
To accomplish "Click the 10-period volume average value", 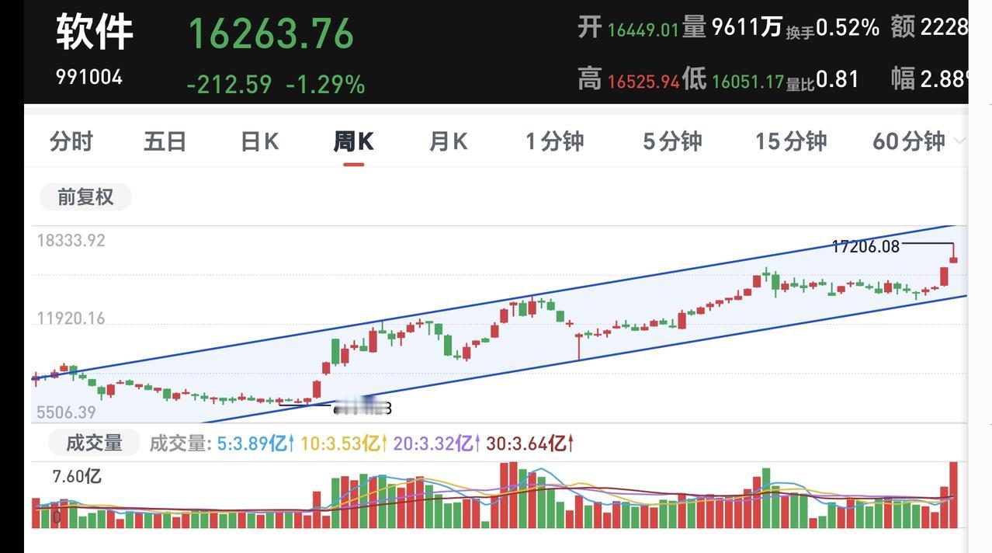I will point(343,443).
